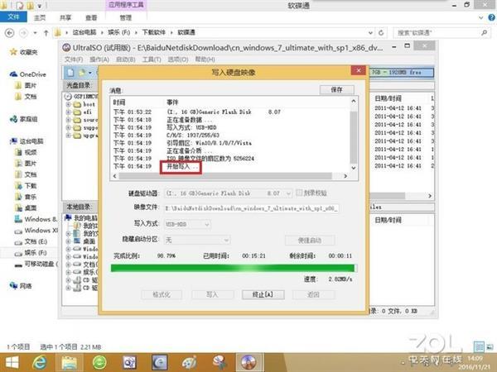The width and height of the screenshot is (497, 372).
Task: Open the paint palette taskbar icon
Action: (x=189, y=363)
